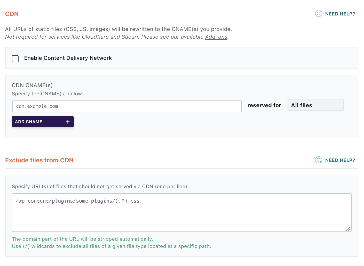Click the 'Specify URL(s) of files' instruction text

(100, 186)
